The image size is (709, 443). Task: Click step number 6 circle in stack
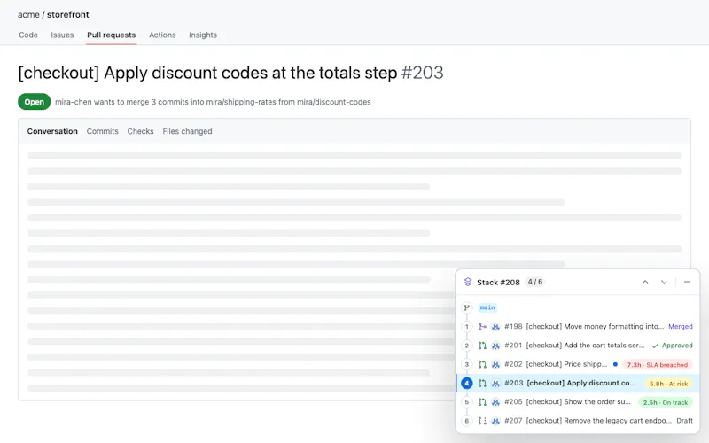pyautogui.click(x=467, y=421)
